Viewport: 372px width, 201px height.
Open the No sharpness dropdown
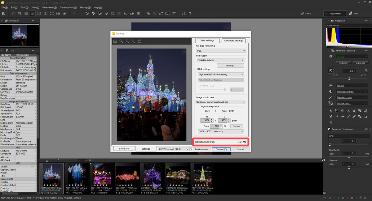[352, 104]
